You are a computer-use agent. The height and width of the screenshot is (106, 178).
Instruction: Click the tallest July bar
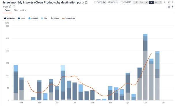click(x=145, y=67)
